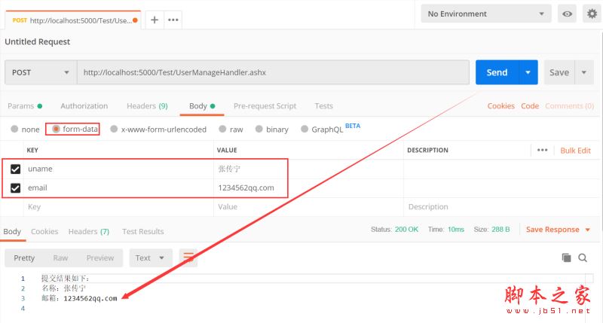Open the Text format dropdown in response

point(151,257)
